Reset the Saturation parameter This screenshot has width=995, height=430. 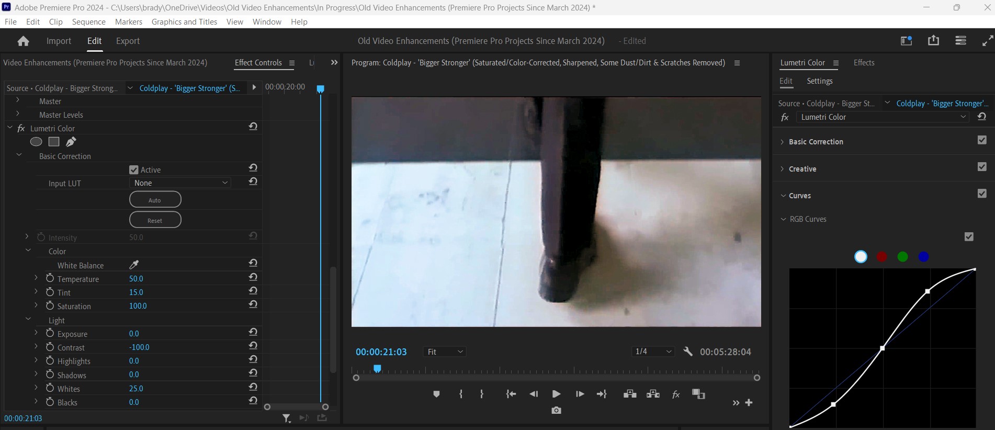click(253, 304)
